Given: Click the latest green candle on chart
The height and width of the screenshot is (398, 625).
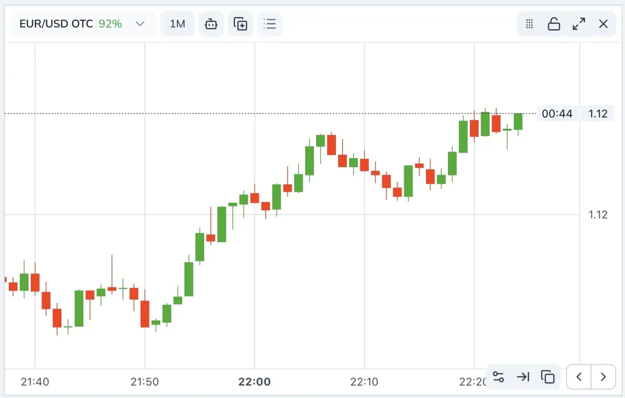Looking at the screenshot, I should click(x=518, y=121).
